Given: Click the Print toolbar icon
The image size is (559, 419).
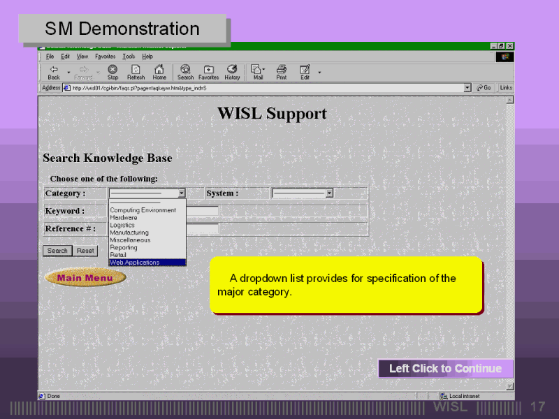Looking at the screenshot, I should (x=281, y=70).
